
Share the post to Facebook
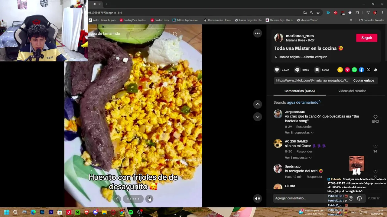pyautogui.click(x=361, y=70)
